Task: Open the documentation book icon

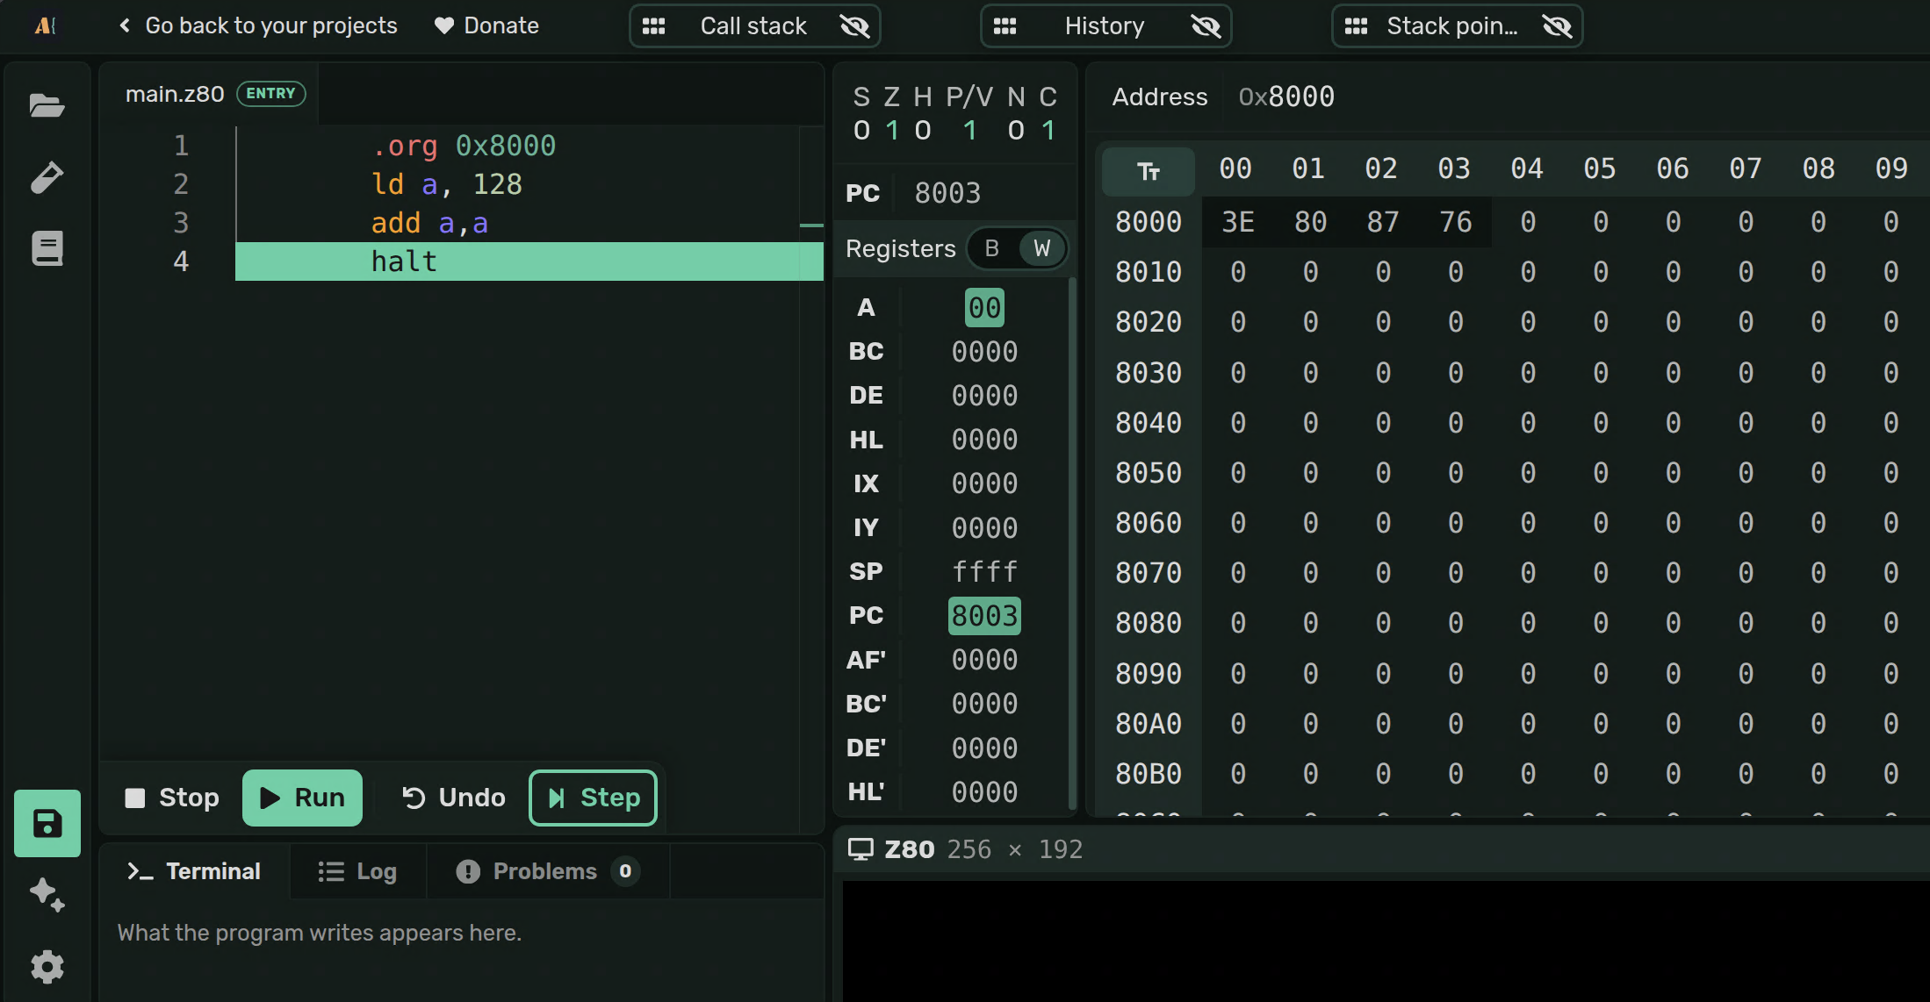Action: pos(47,248)
